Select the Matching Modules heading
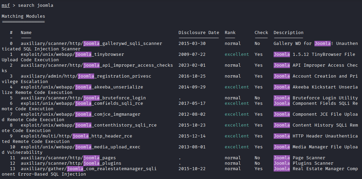Image resolution: width=362 pixels, height=179 pixels. coord(23,16)
